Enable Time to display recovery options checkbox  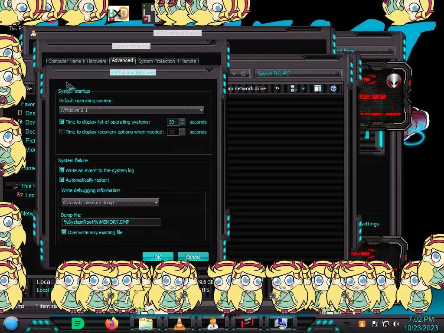62,132
